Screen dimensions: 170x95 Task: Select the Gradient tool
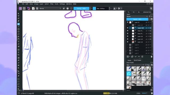click(x=18, y=58)
